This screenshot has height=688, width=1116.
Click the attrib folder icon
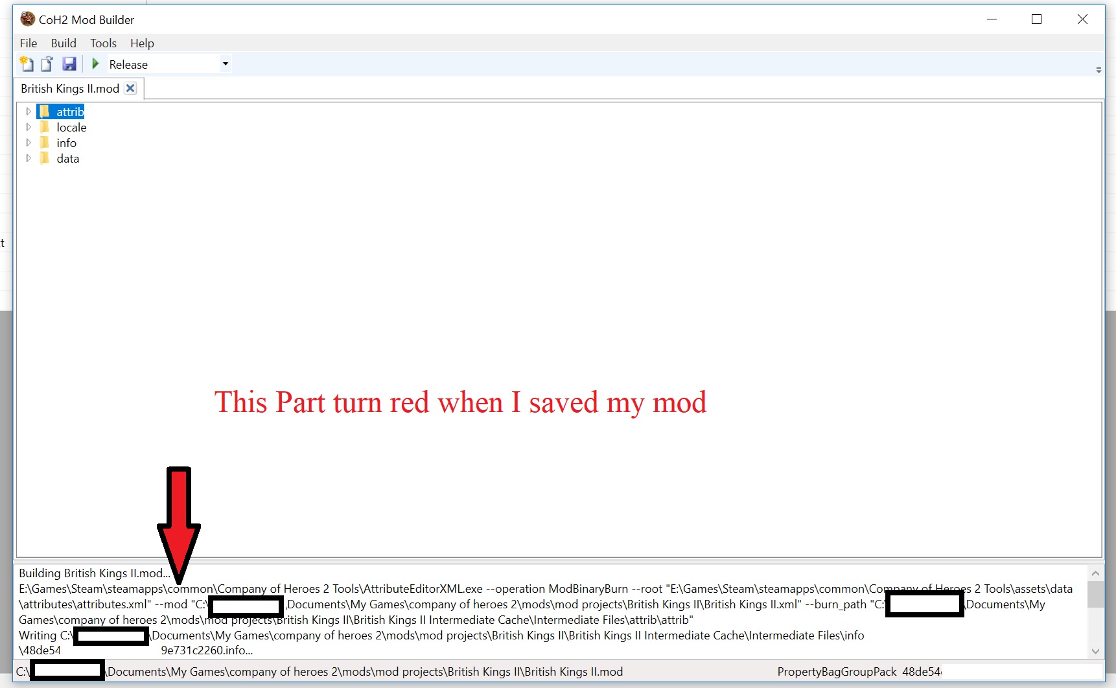45,111
